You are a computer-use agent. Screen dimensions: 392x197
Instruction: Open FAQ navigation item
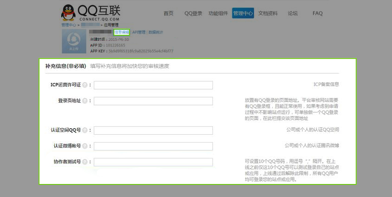click(317, 13)
